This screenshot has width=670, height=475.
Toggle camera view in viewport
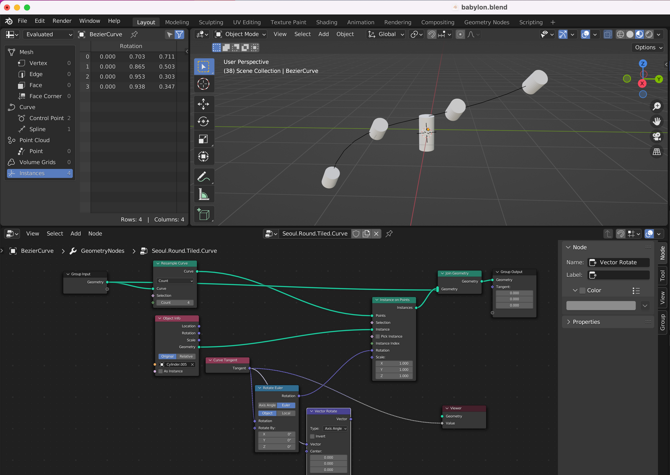tap(657, 137)
